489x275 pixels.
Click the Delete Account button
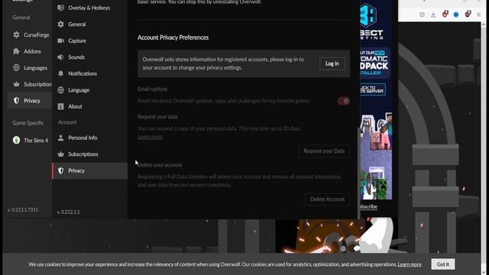point(327,199)
